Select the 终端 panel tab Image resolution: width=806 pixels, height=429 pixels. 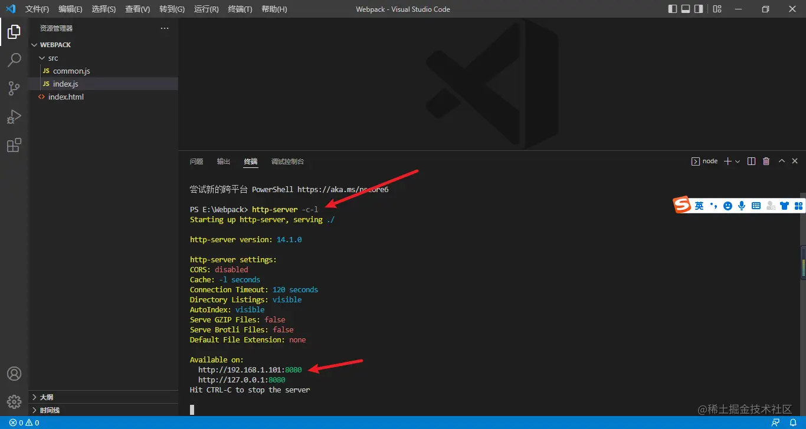(x=251, y=161)
